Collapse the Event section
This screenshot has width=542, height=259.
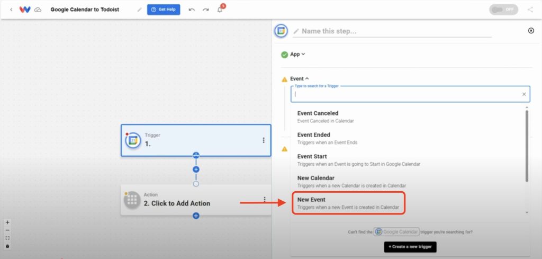pos(300,79)
